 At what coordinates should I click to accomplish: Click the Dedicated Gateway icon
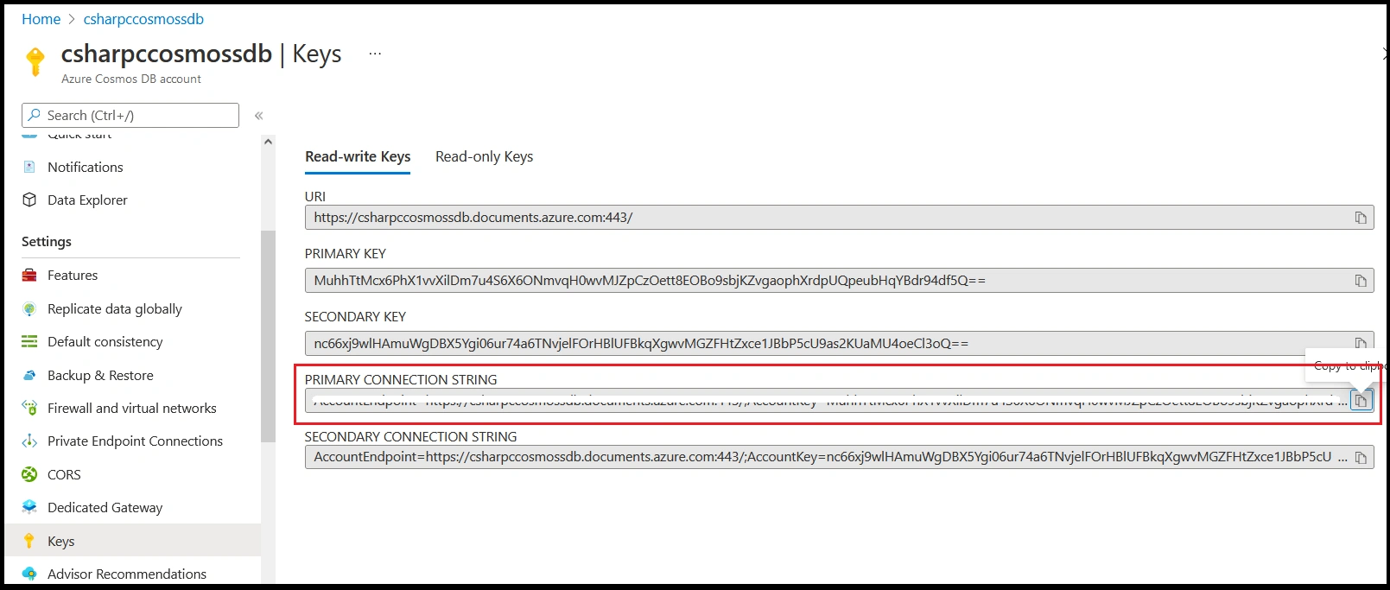pyautogui.click(x=29, y=507)
